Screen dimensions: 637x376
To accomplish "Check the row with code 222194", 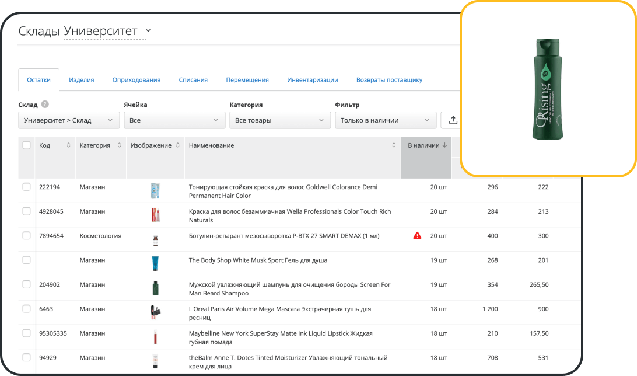I will pyautogui.click(x=27, y=187).
